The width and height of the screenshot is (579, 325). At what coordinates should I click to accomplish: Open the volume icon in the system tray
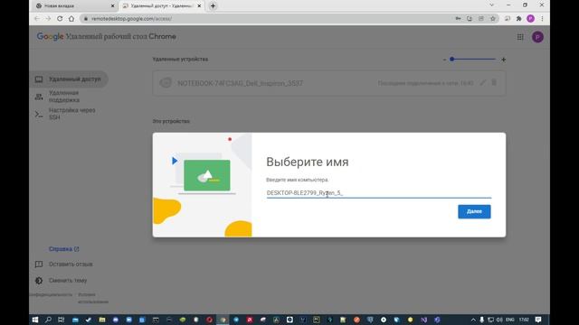pos(499,320)
